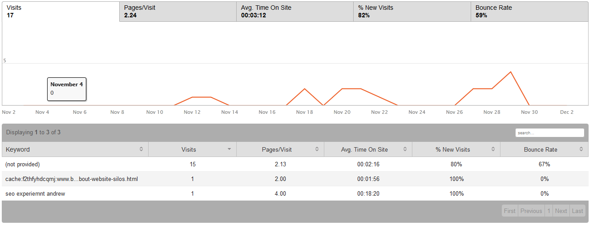Open the Pages/Visit metric tab
Viewport: 589px width, 225px height.
[178, 12]
